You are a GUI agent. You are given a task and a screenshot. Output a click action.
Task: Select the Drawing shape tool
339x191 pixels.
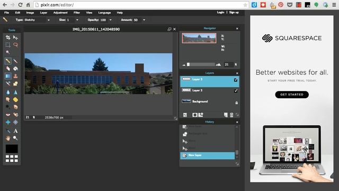coord(15,84)
